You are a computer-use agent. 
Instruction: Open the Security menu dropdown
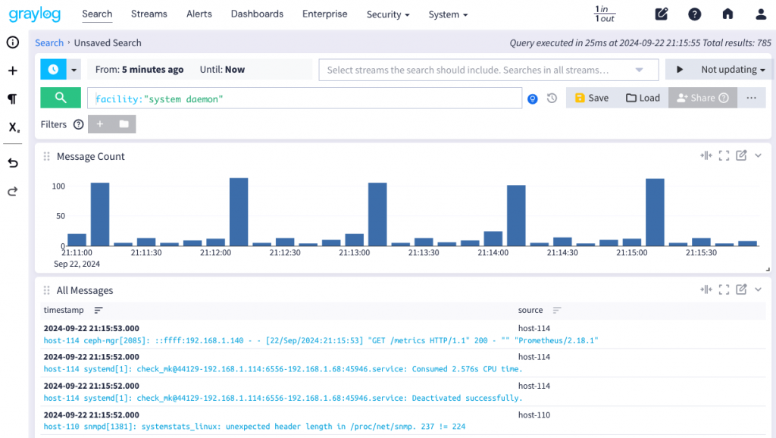(388, 14)
